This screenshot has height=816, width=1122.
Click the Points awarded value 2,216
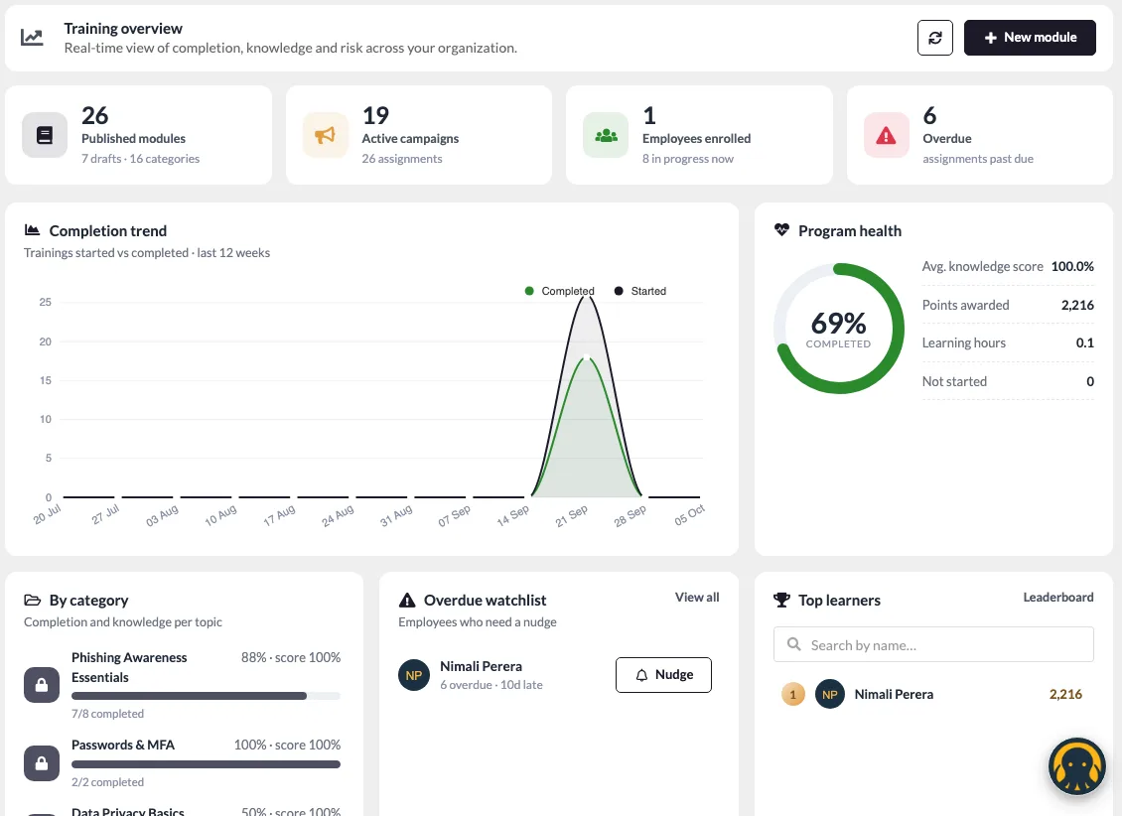1077,305
